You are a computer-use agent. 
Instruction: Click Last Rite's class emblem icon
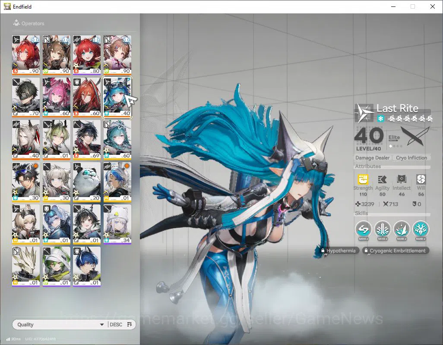tap(363, 113)
